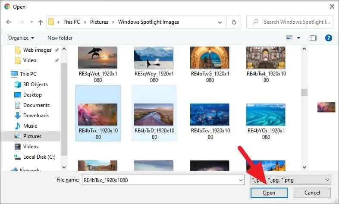
Task: Open Help with the question mark
Action: click(x=328, y=38)
